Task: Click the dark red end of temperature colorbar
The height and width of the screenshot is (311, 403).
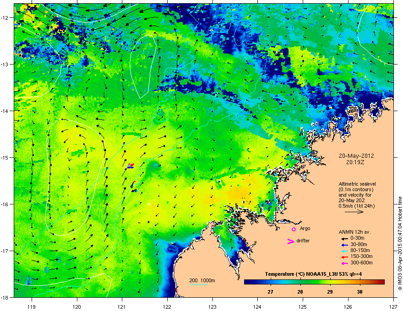Action: pyautogui.click(x=381, y=282)
